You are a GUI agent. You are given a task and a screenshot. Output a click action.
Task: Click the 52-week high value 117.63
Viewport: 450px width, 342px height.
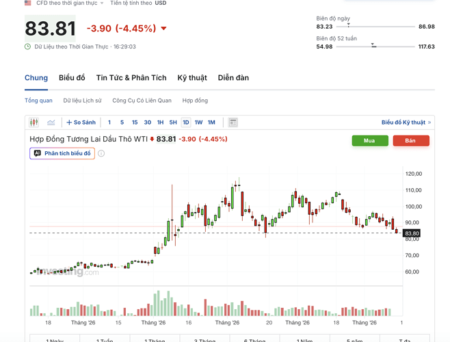tap(426, 47)
